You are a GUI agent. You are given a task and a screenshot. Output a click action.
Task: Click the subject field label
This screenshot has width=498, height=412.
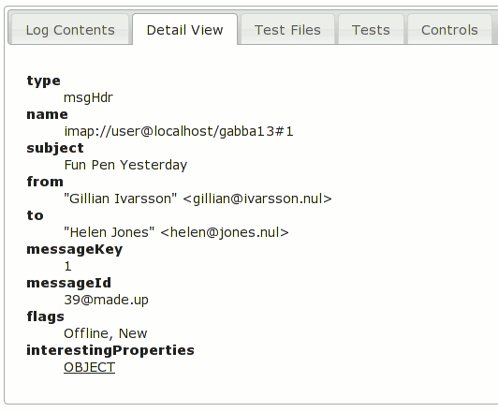(55, 148)
